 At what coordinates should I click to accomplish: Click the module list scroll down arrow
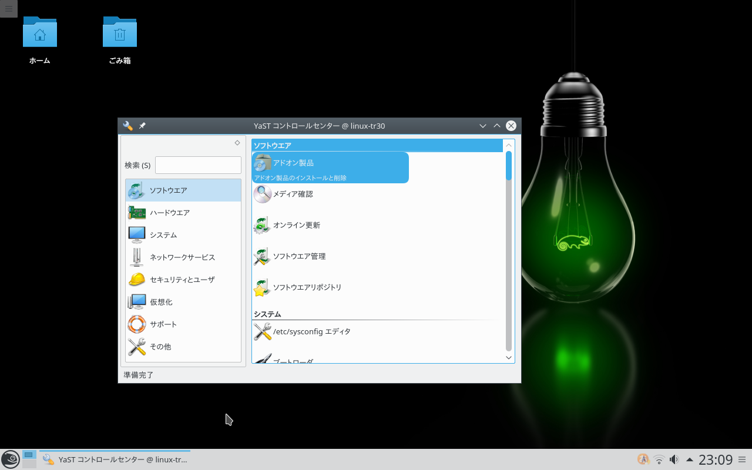[509, 357]
